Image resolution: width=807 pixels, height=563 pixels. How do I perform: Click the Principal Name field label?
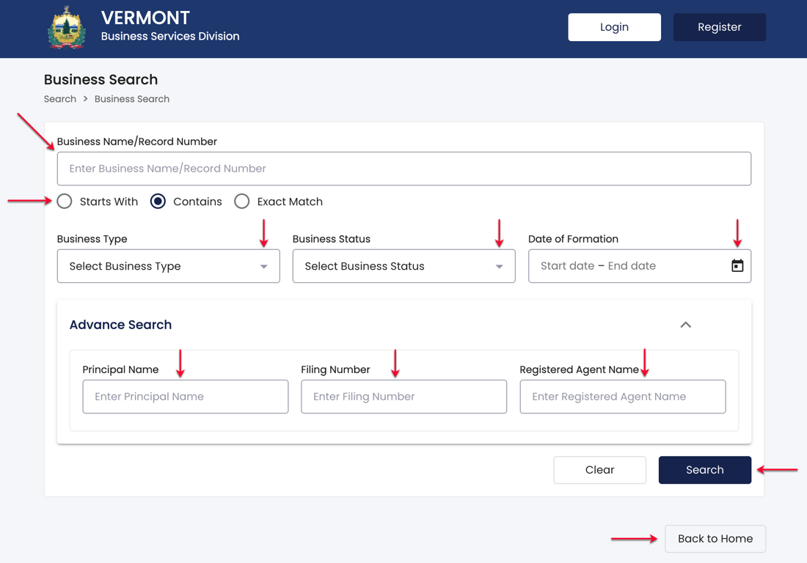coord(120,369)
